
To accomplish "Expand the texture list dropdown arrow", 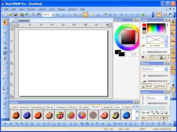I will (x=166, y=41).
